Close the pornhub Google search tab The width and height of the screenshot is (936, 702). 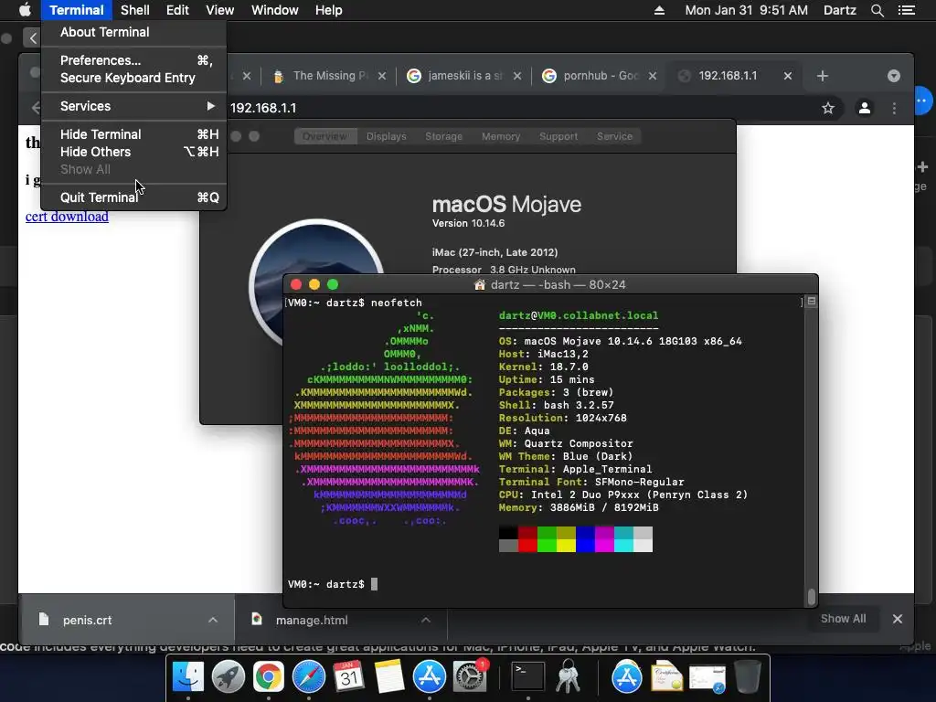point(653,76)
